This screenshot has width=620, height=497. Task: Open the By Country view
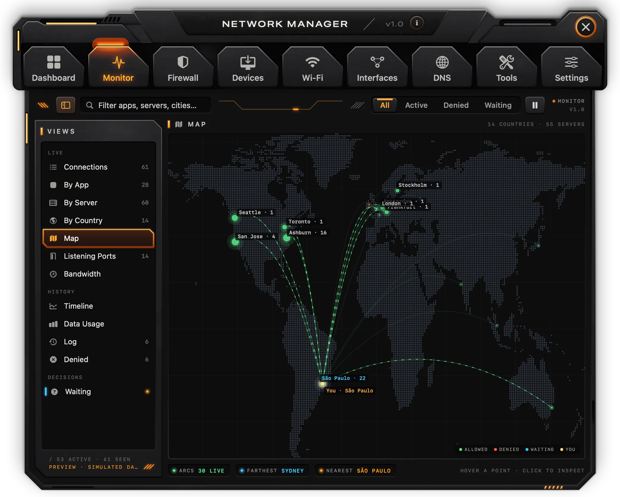98,220
